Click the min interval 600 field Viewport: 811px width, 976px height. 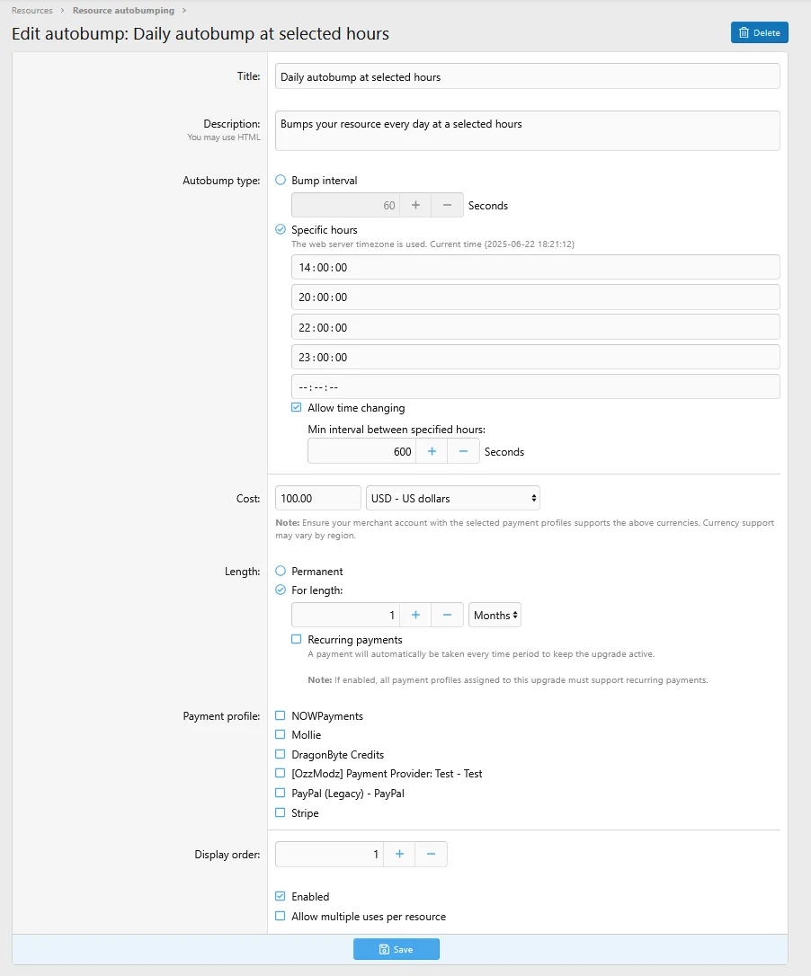(362, 451)
